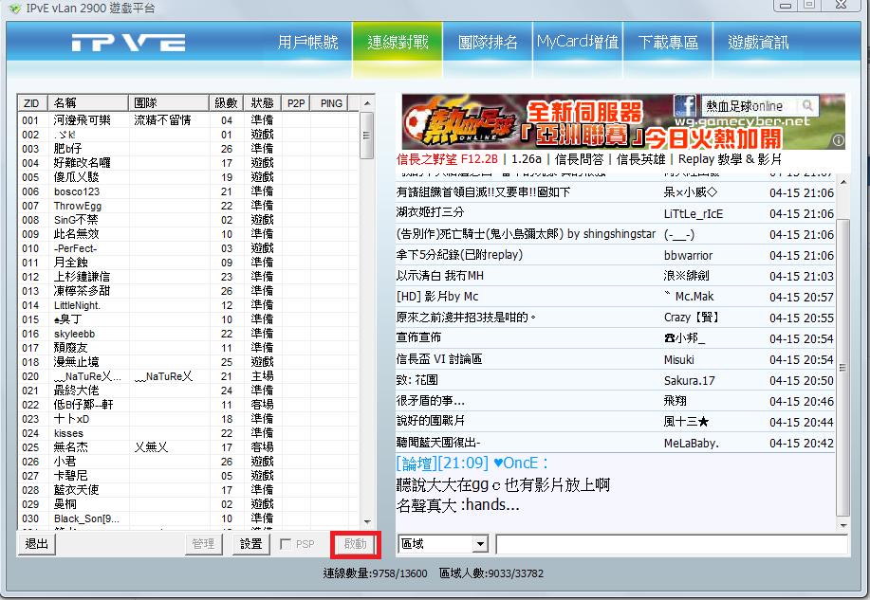Go to the MyCard增值 tab
Viewport: 870px width, 600px height.
click(x=577, y=43)
